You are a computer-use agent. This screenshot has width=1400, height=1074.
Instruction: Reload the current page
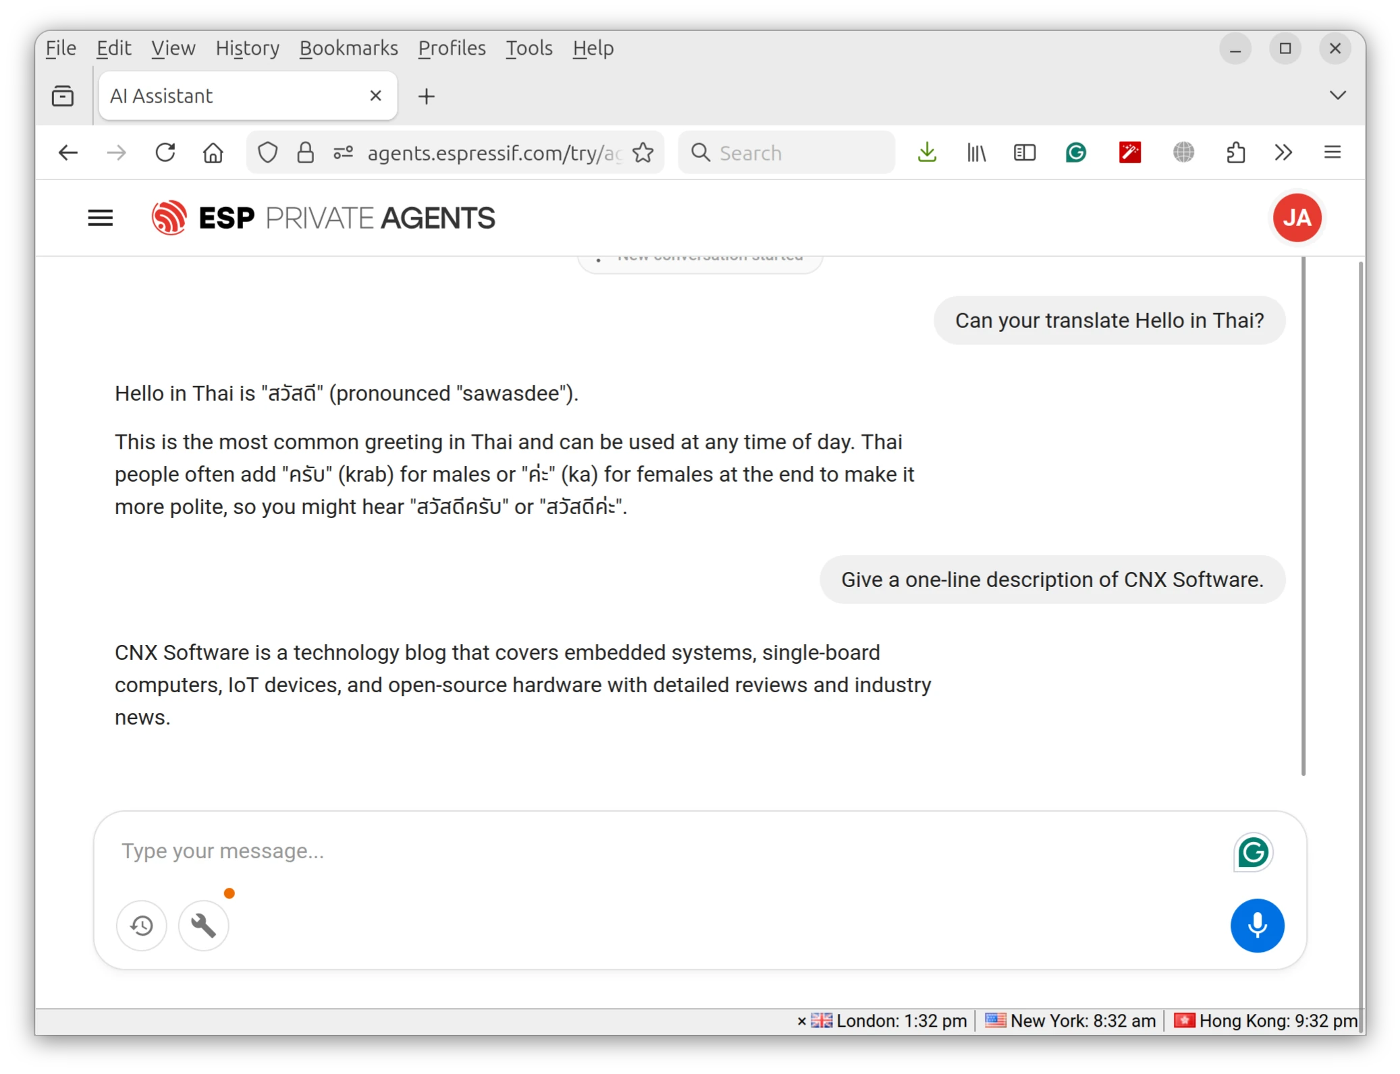coord(165,152)
